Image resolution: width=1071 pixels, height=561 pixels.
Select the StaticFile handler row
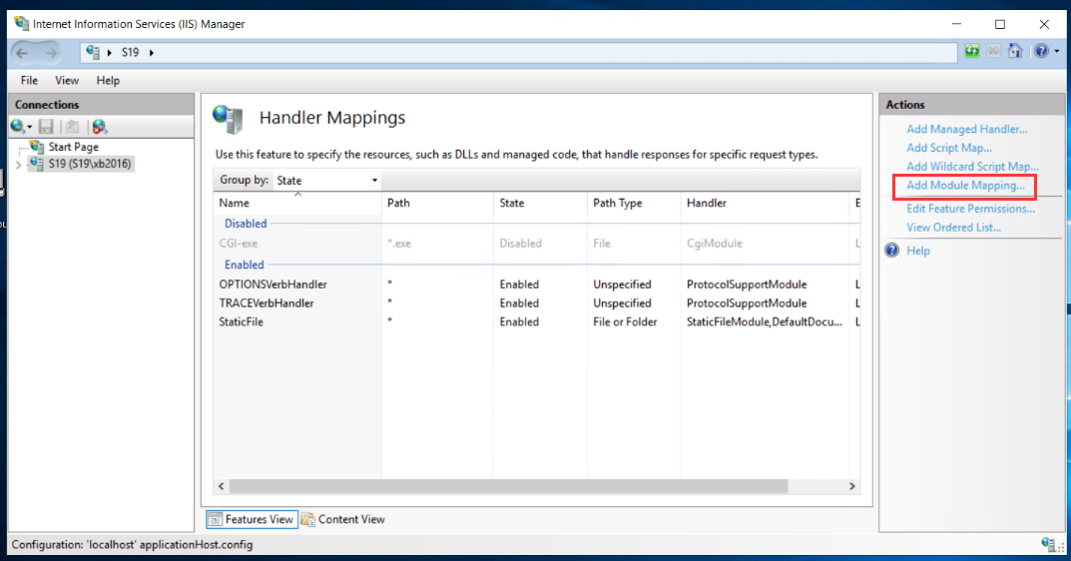(x=537, y=321)
